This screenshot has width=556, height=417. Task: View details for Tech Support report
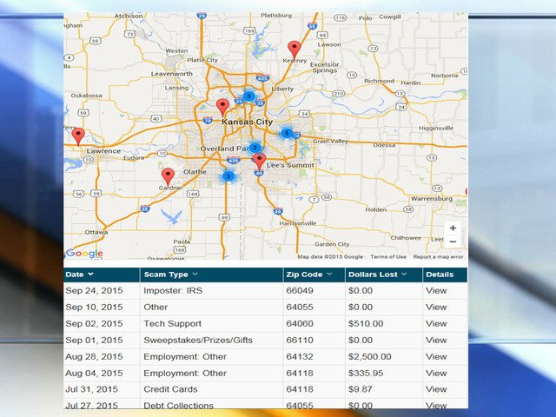[x=436, y=324]
